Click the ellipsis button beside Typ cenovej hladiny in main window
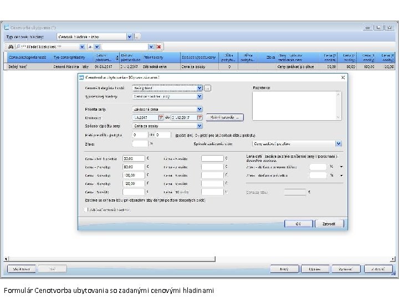 coord(137,37)
